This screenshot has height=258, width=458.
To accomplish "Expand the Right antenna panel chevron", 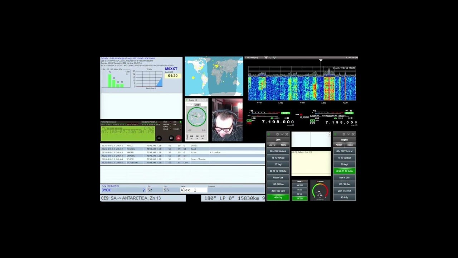I will (349, 134).
